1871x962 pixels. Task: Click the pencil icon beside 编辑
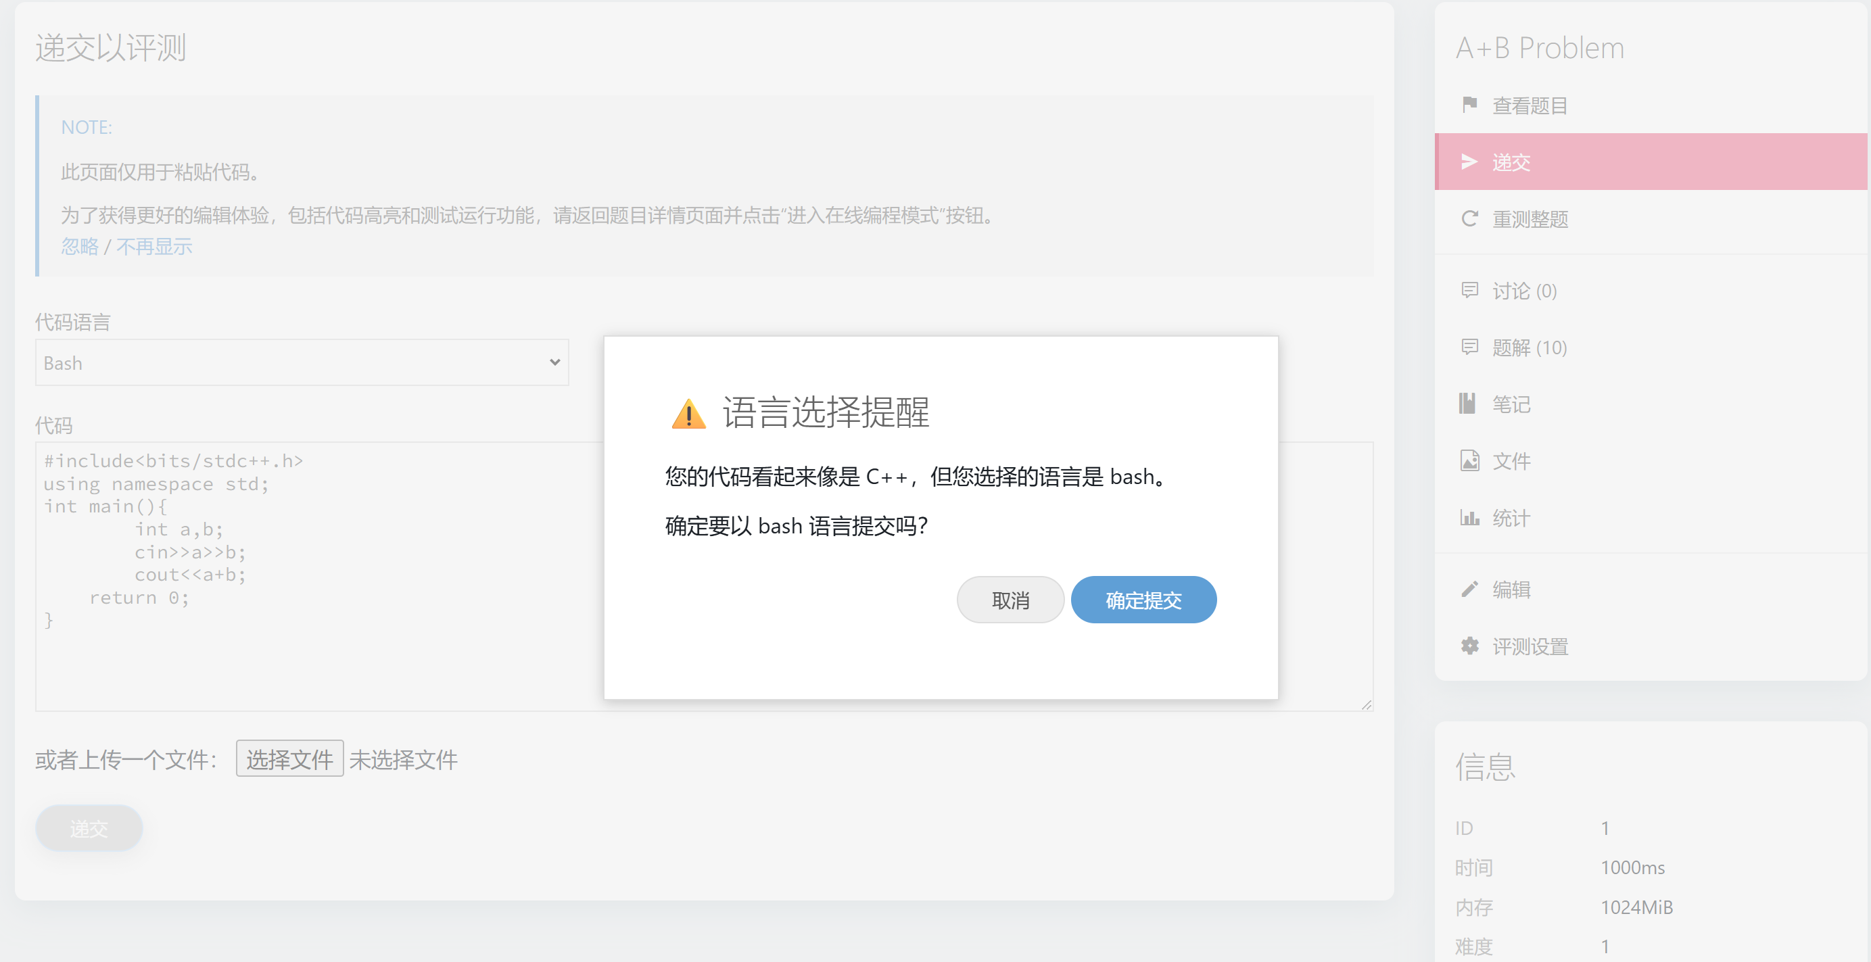coord(1469,589)
